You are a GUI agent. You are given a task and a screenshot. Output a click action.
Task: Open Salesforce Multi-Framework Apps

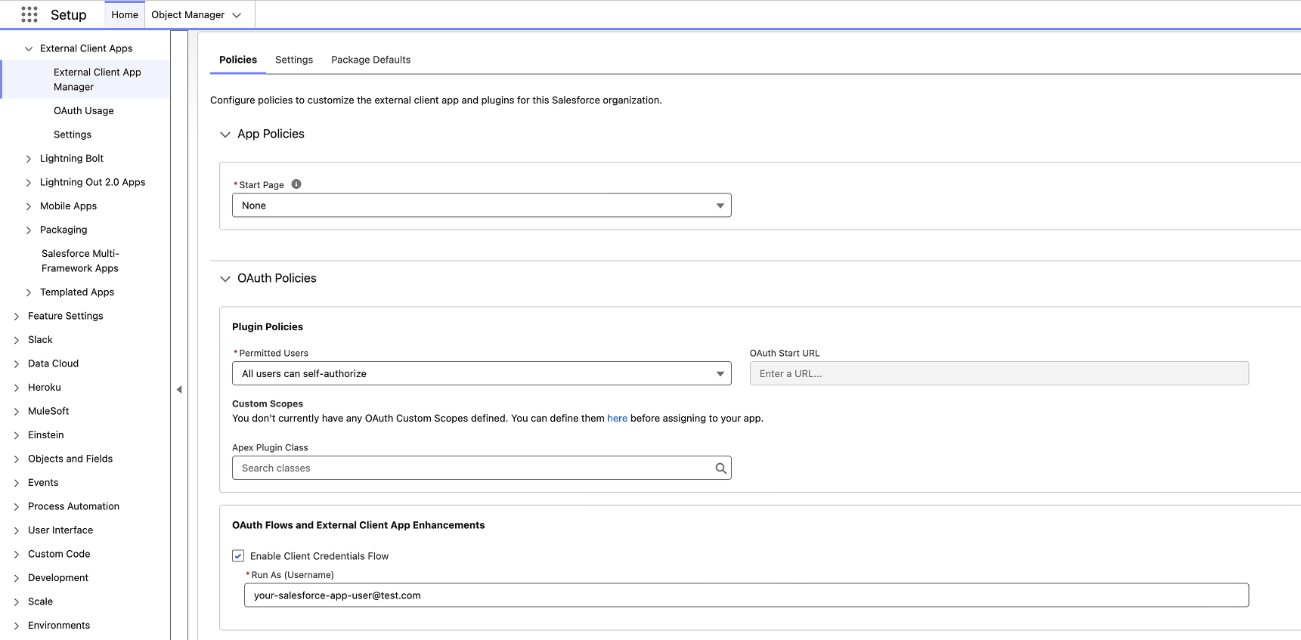pos(80,261)
